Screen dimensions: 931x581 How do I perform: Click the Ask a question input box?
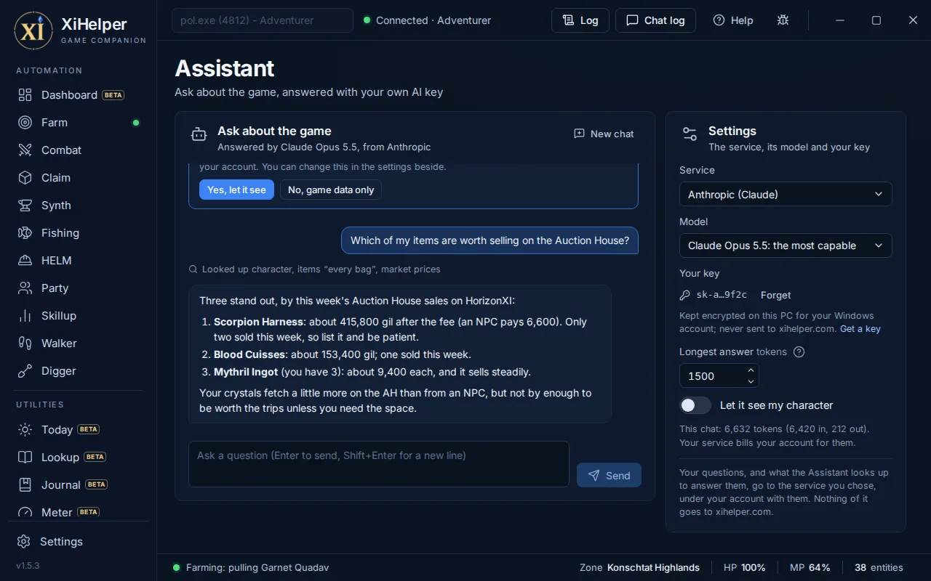(379, 464)
